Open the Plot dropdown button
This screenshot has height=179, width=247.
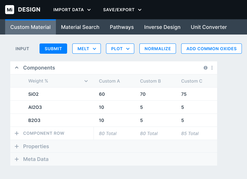click(x=120, y=49)
